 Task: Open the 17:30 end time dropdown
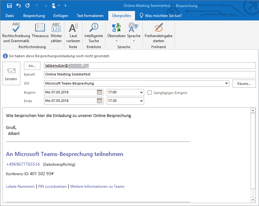click(x=141, y=101)
